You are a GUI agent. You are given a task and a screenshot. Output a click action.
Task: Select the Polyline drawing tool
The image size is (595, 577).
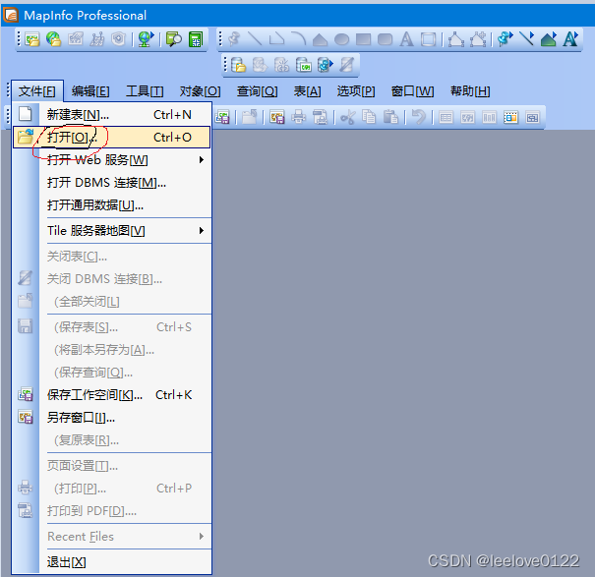pos(276,39)
